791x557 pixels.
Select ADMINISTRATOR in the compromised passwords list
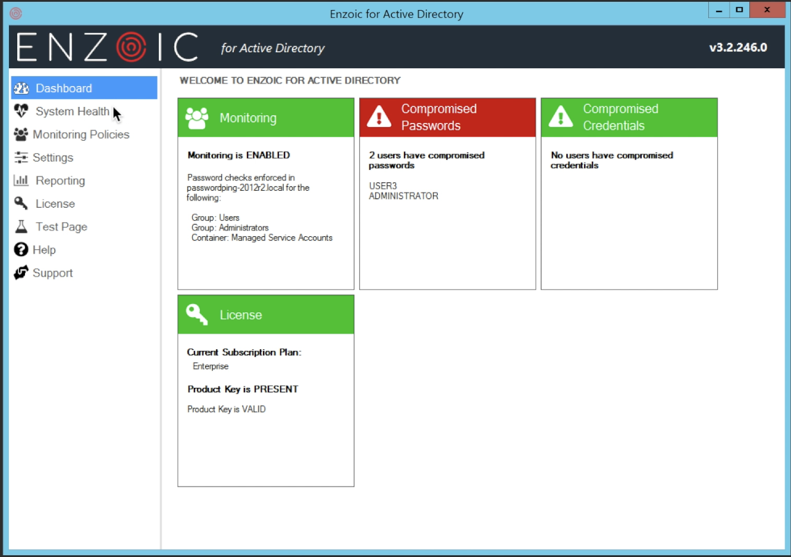click(x=403, y=195)
